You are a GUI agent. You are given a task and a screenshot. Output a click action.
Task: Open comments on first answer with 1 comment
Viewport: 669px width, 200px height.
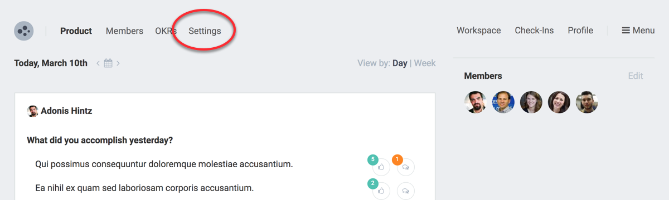(406, 167)
